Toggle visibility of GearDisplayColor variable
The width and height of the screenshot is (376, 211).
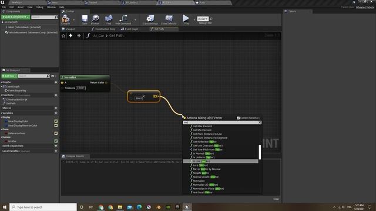pyautogui.click(x=56, y=121)
